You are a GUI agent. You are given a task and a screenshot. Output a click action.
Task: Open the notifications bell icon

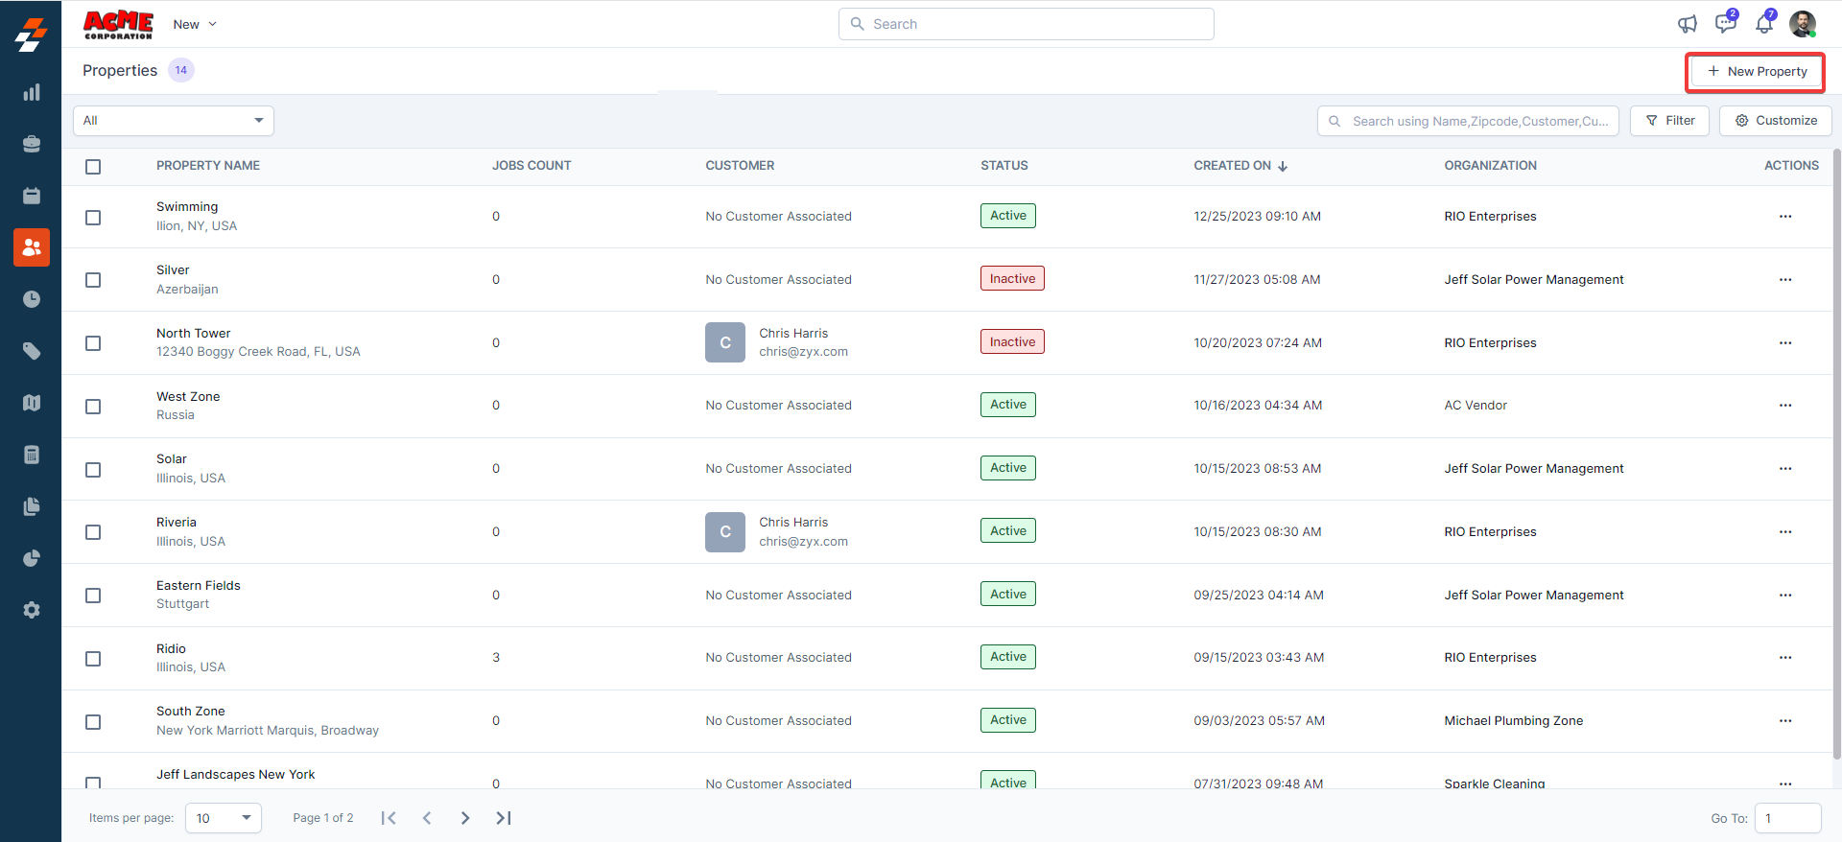[x=1763, y=24]
